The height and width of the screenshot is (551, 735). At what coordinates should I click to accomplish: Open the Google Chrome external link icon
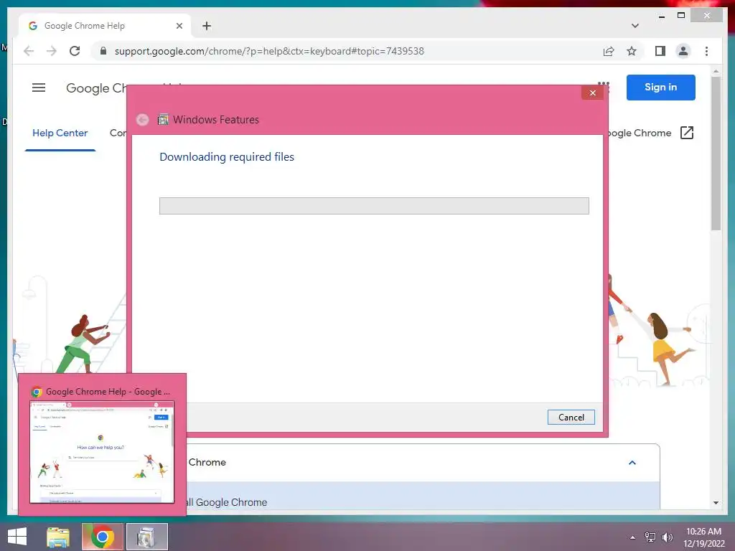click(687, 133)
